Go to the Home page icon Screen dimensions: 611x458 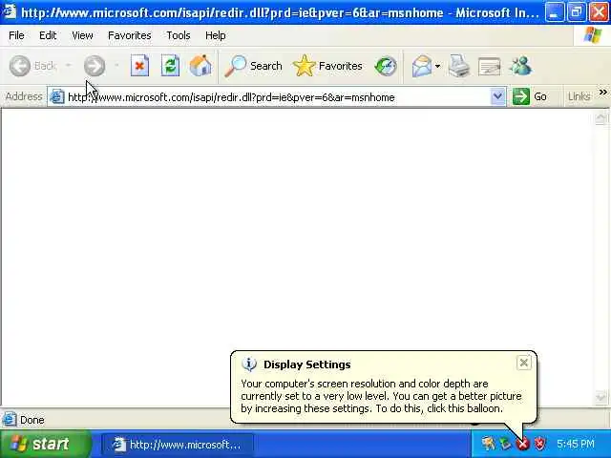coord(200,66)
